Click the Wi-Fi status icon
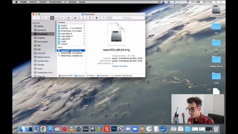The image size is (238, 134). tap(188, 2)
